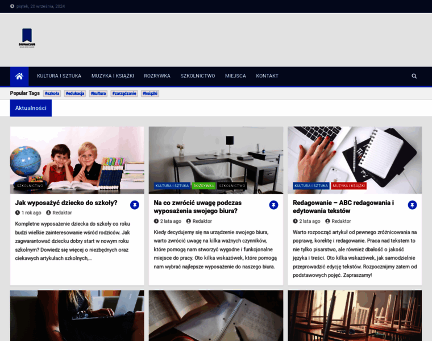Click Szkolnictwo badge on children photo
432x341 pixels.
pyautogui.click(x=30, y=186)
